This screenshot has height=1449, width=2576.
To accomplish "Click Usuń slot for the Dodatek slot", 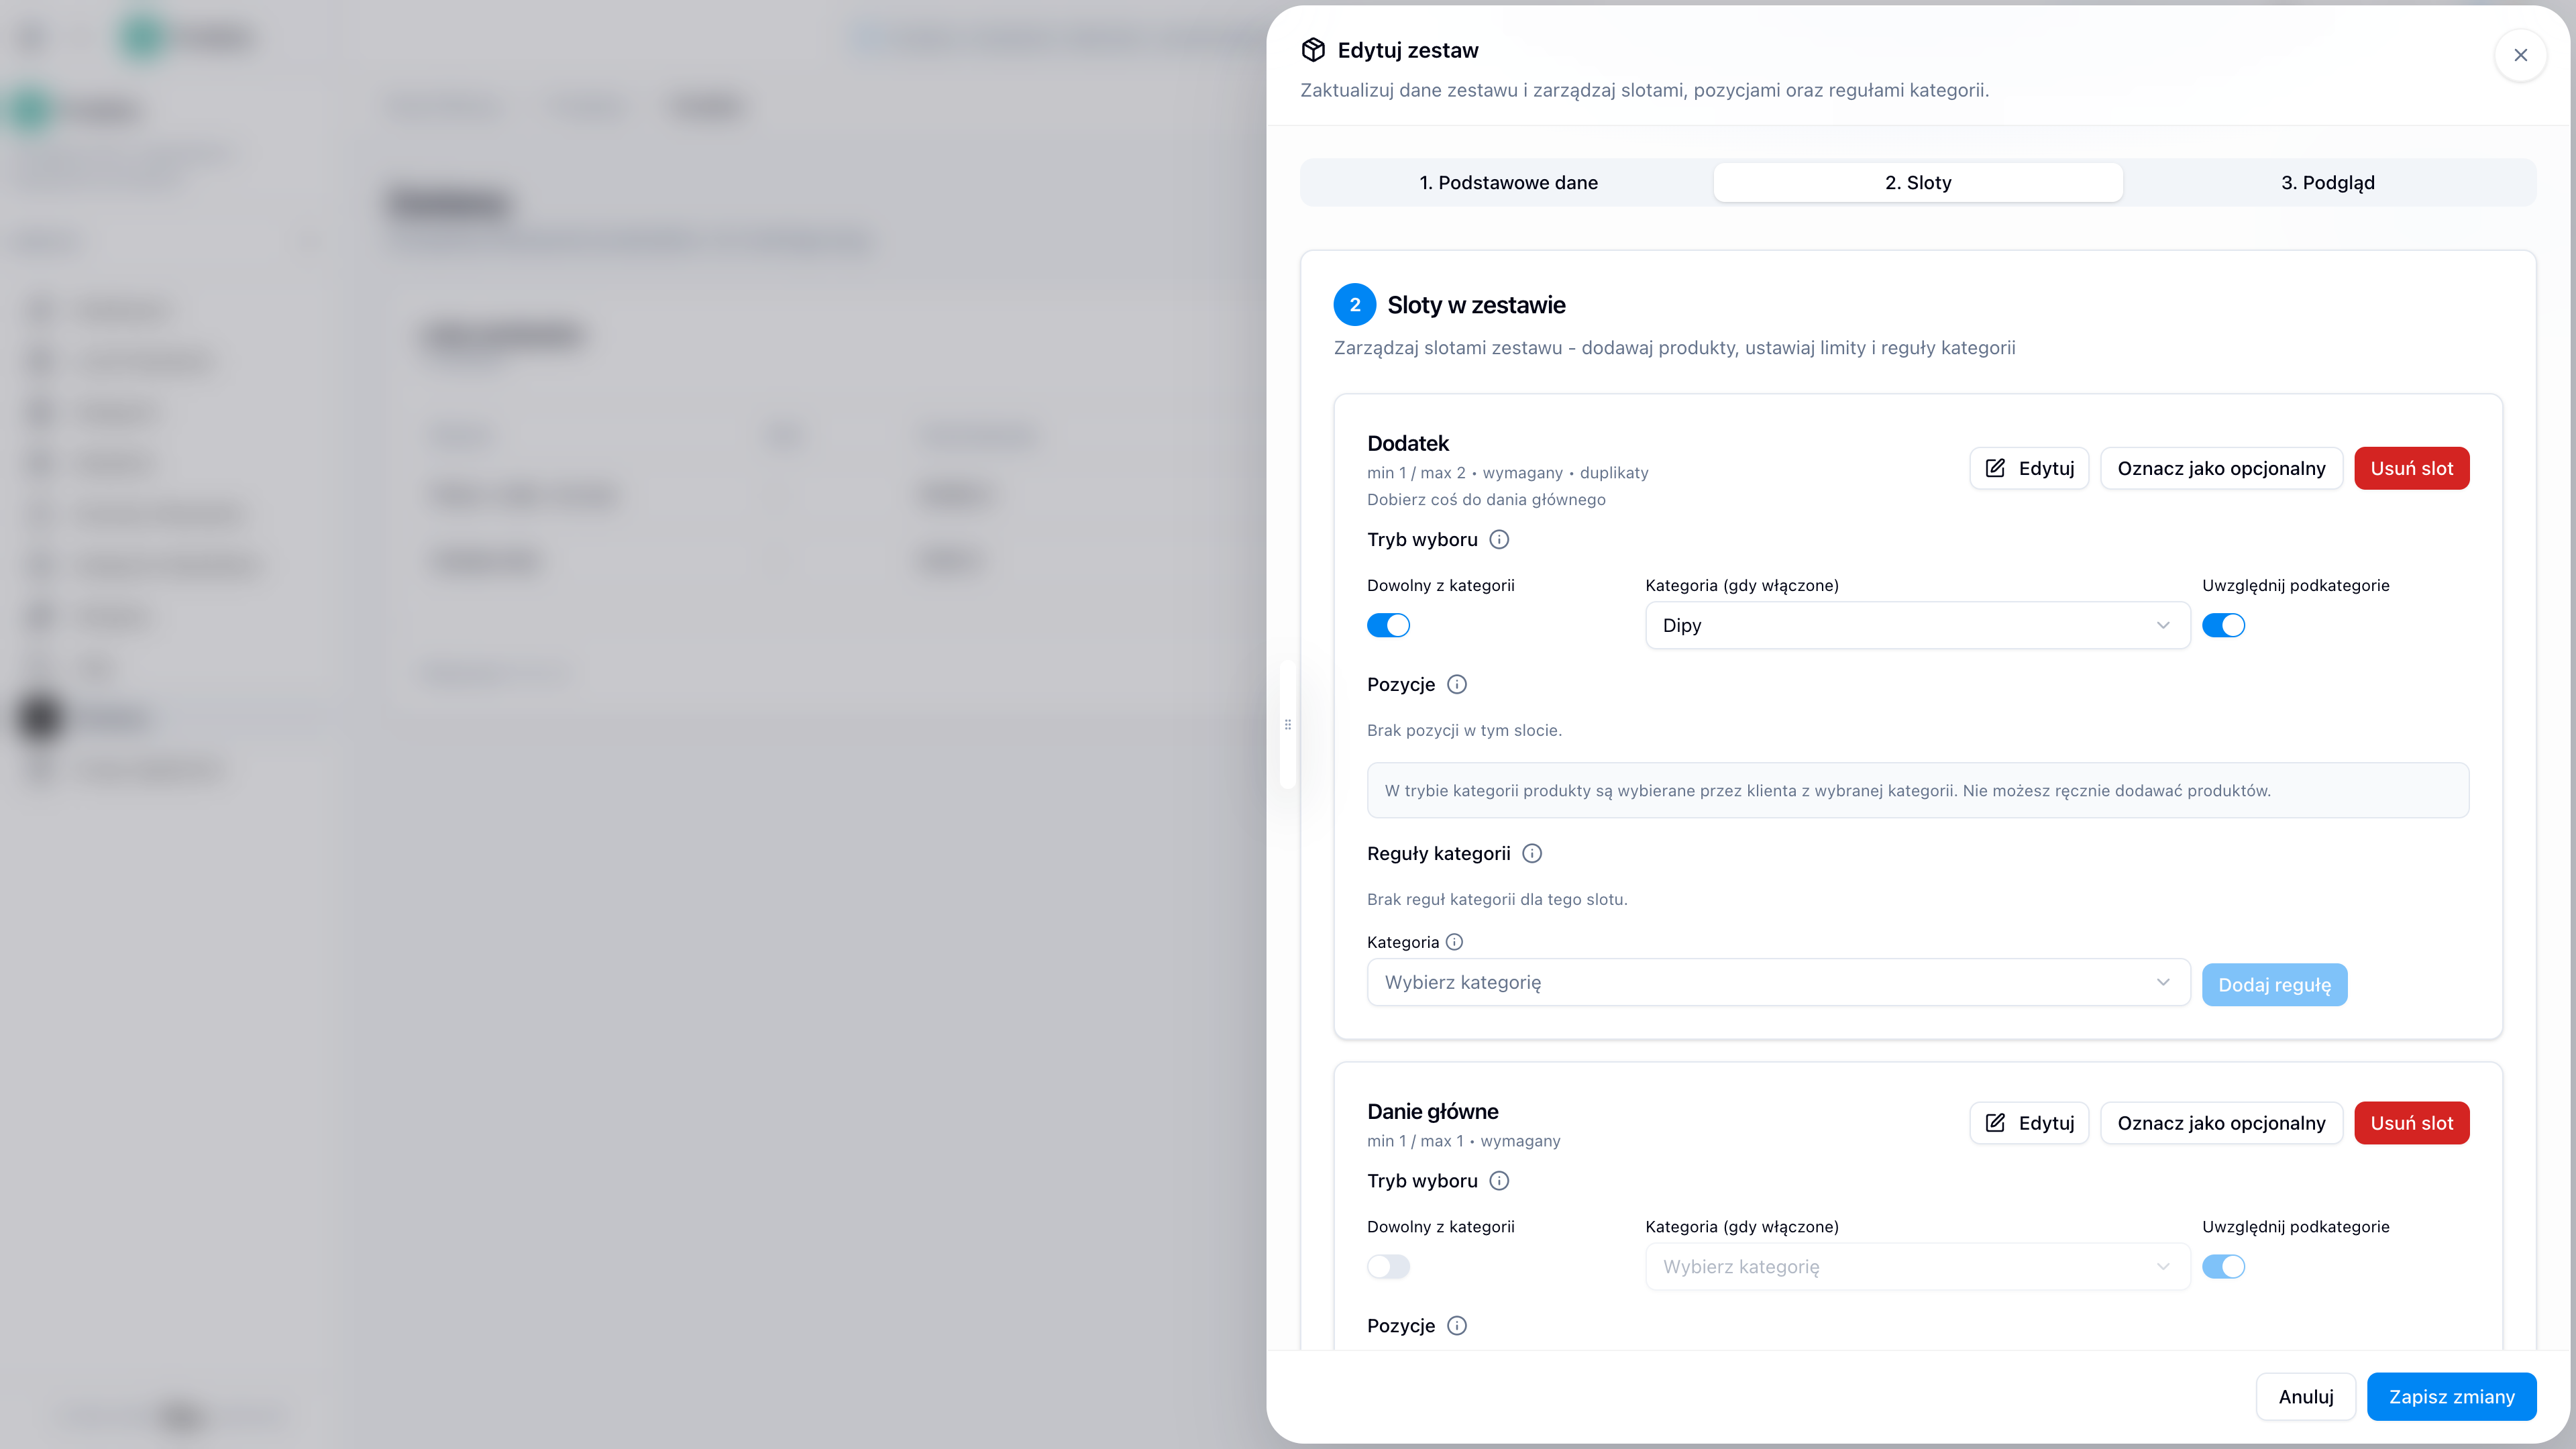I will point(2411,469).
